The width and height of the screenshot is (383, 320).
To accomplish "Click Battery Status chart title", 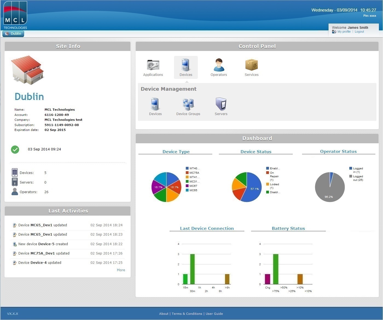I will [288, 228].
